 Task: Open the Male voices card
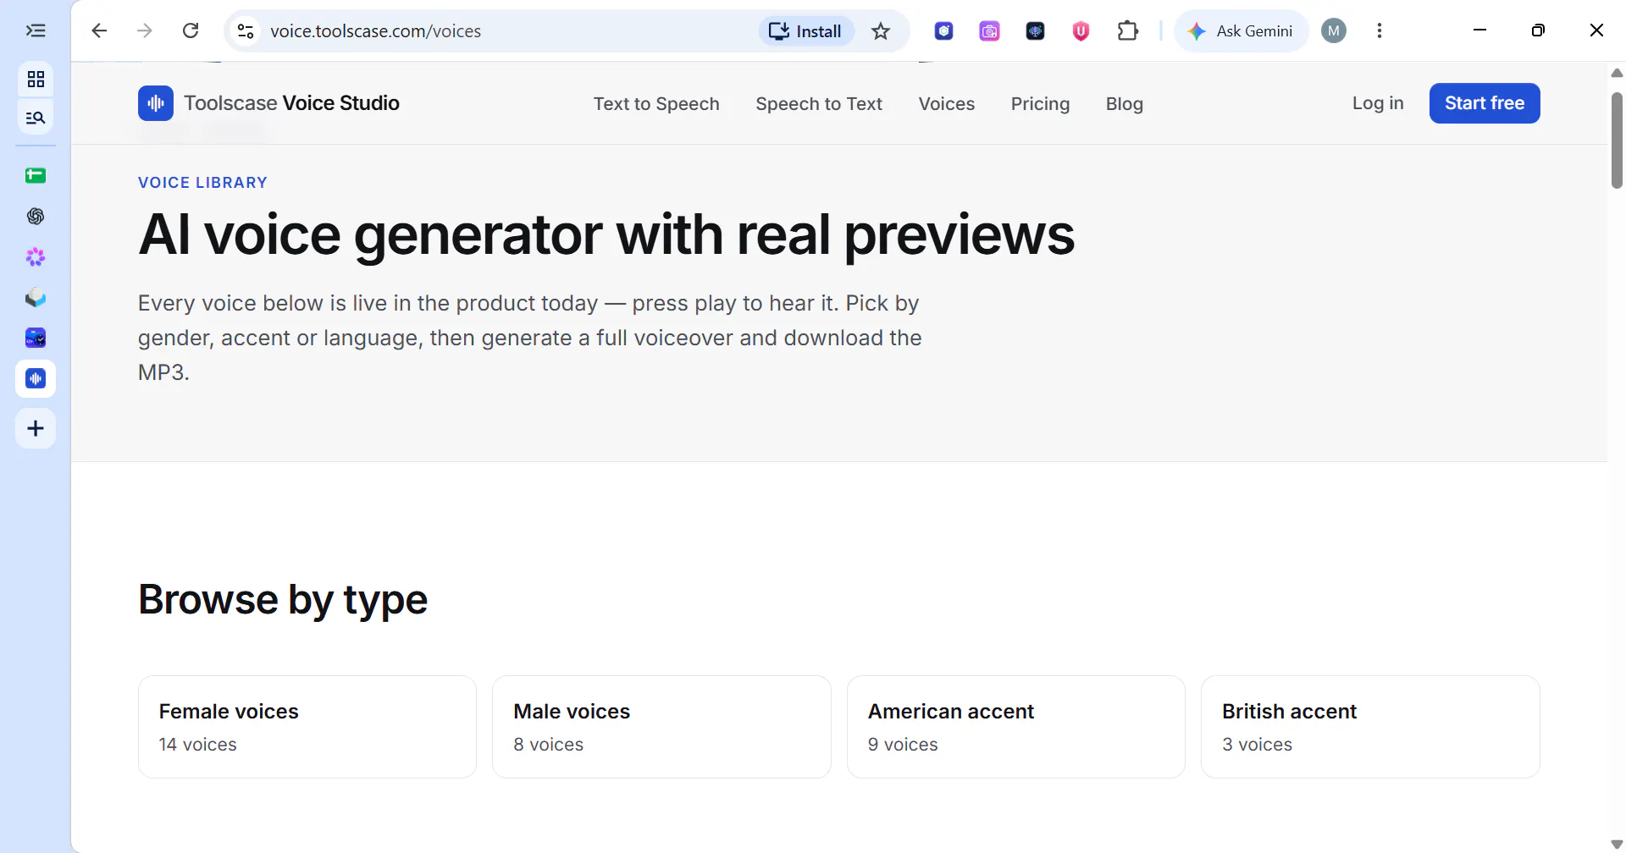661,727
